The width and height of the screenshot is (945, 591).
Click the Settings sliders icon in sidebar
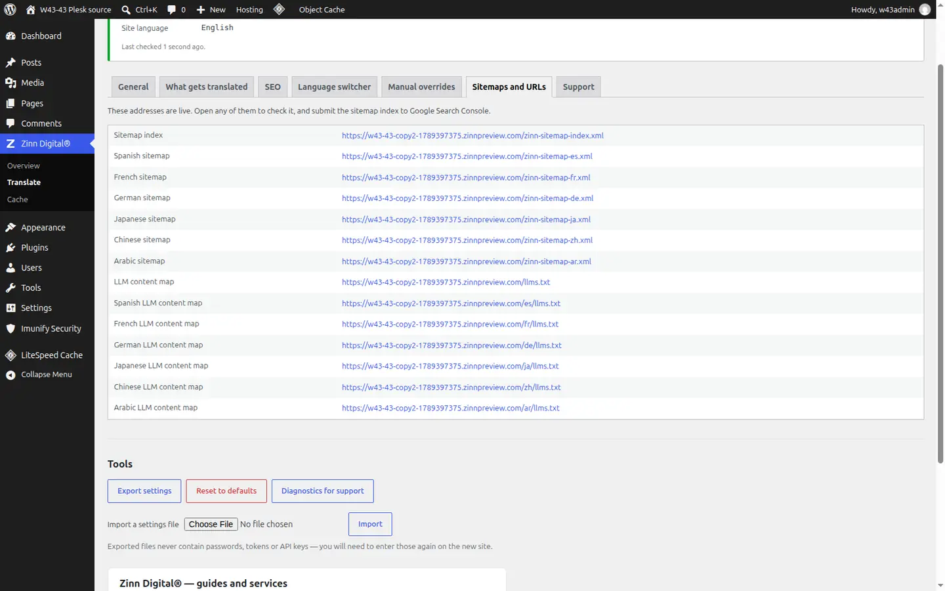pyautogui.click(x=10, y=308)
